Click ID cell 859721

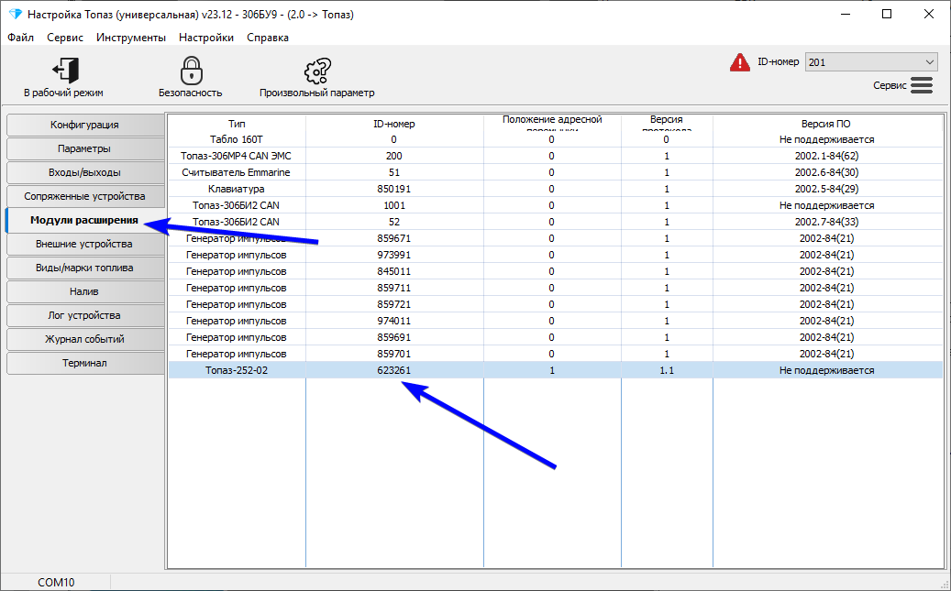394,304
